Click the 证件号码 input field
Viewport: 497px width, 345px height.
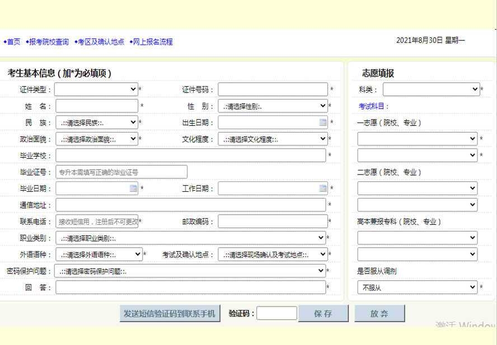[273, 89]
